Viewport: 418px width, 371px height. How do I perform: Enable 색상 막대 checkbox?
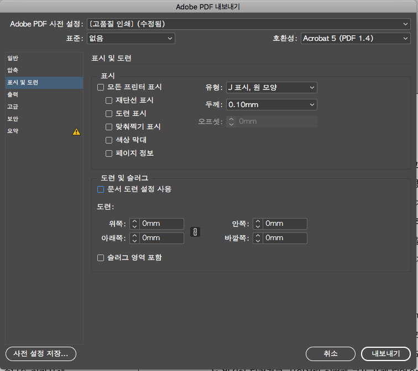(109, 140)
